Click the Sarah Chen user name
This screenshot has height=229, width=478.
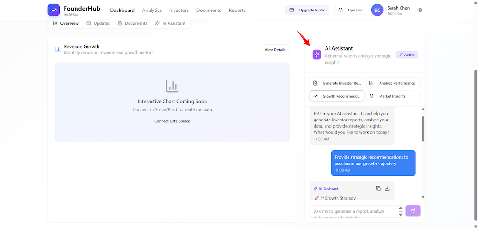[399, 8]
